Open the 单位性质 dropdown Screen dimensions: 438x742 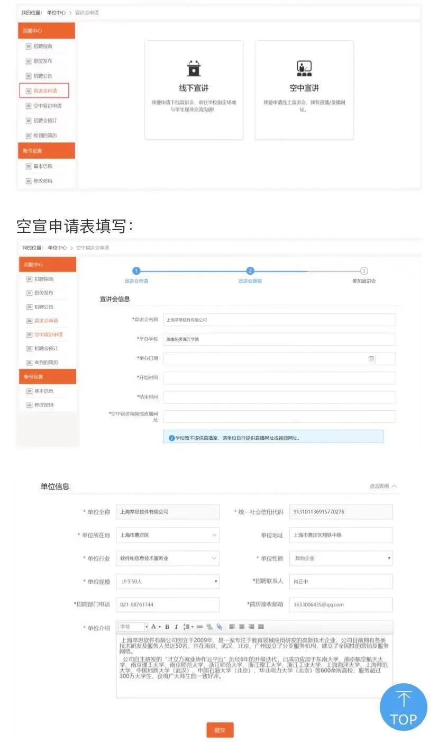(341, 558)
